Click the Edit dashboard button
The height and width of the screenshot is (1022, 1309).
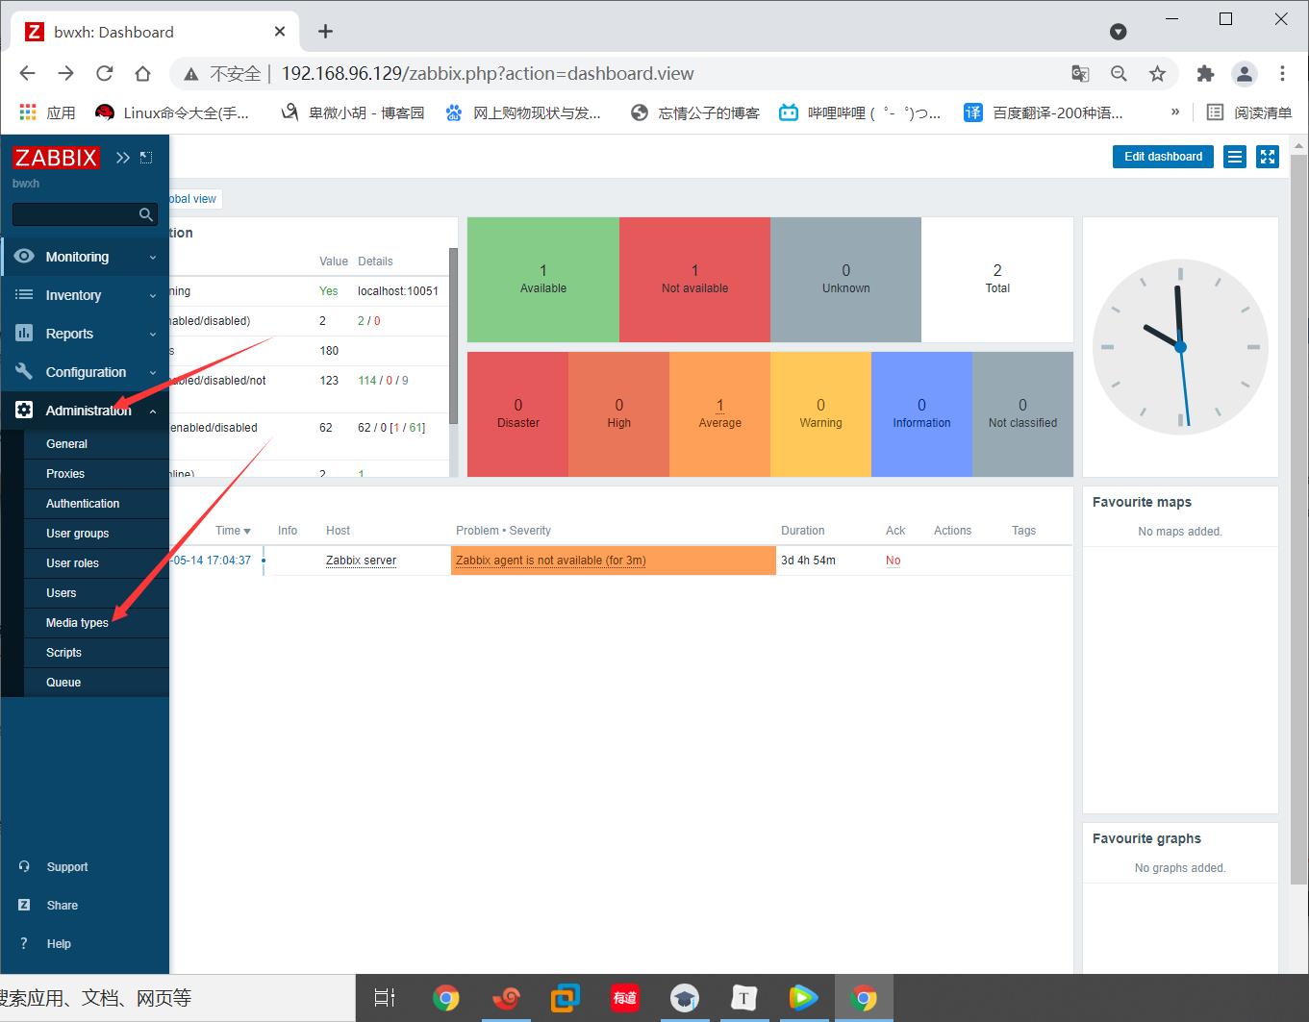[x=1163, y=157]
